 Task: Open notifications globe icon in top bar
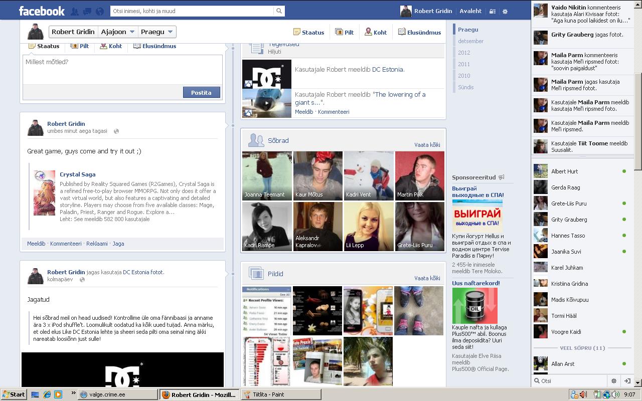click(100, 11)
